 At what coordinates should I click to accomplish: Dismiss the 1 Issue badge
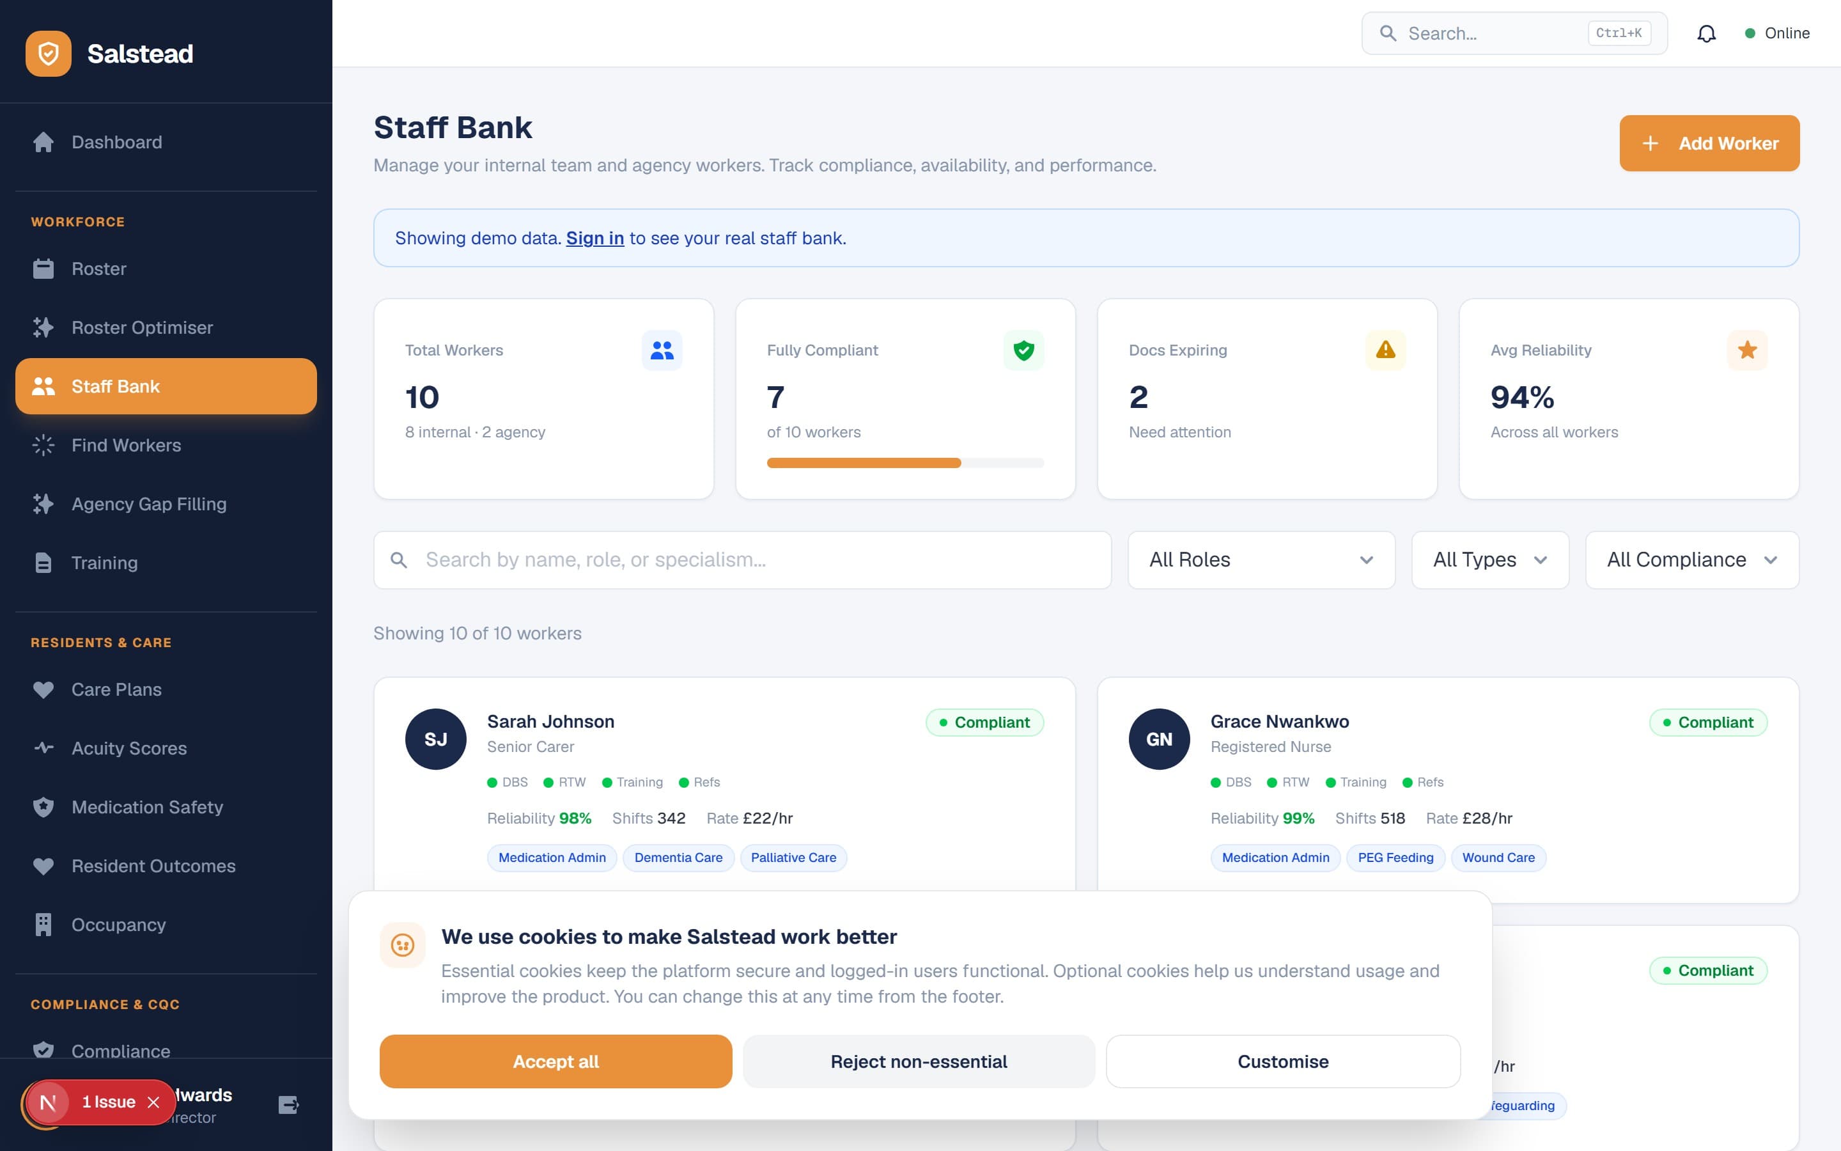coord(153,1102)
